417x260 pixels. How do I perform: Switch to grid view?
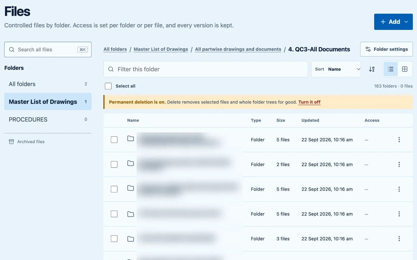point(405,69)
